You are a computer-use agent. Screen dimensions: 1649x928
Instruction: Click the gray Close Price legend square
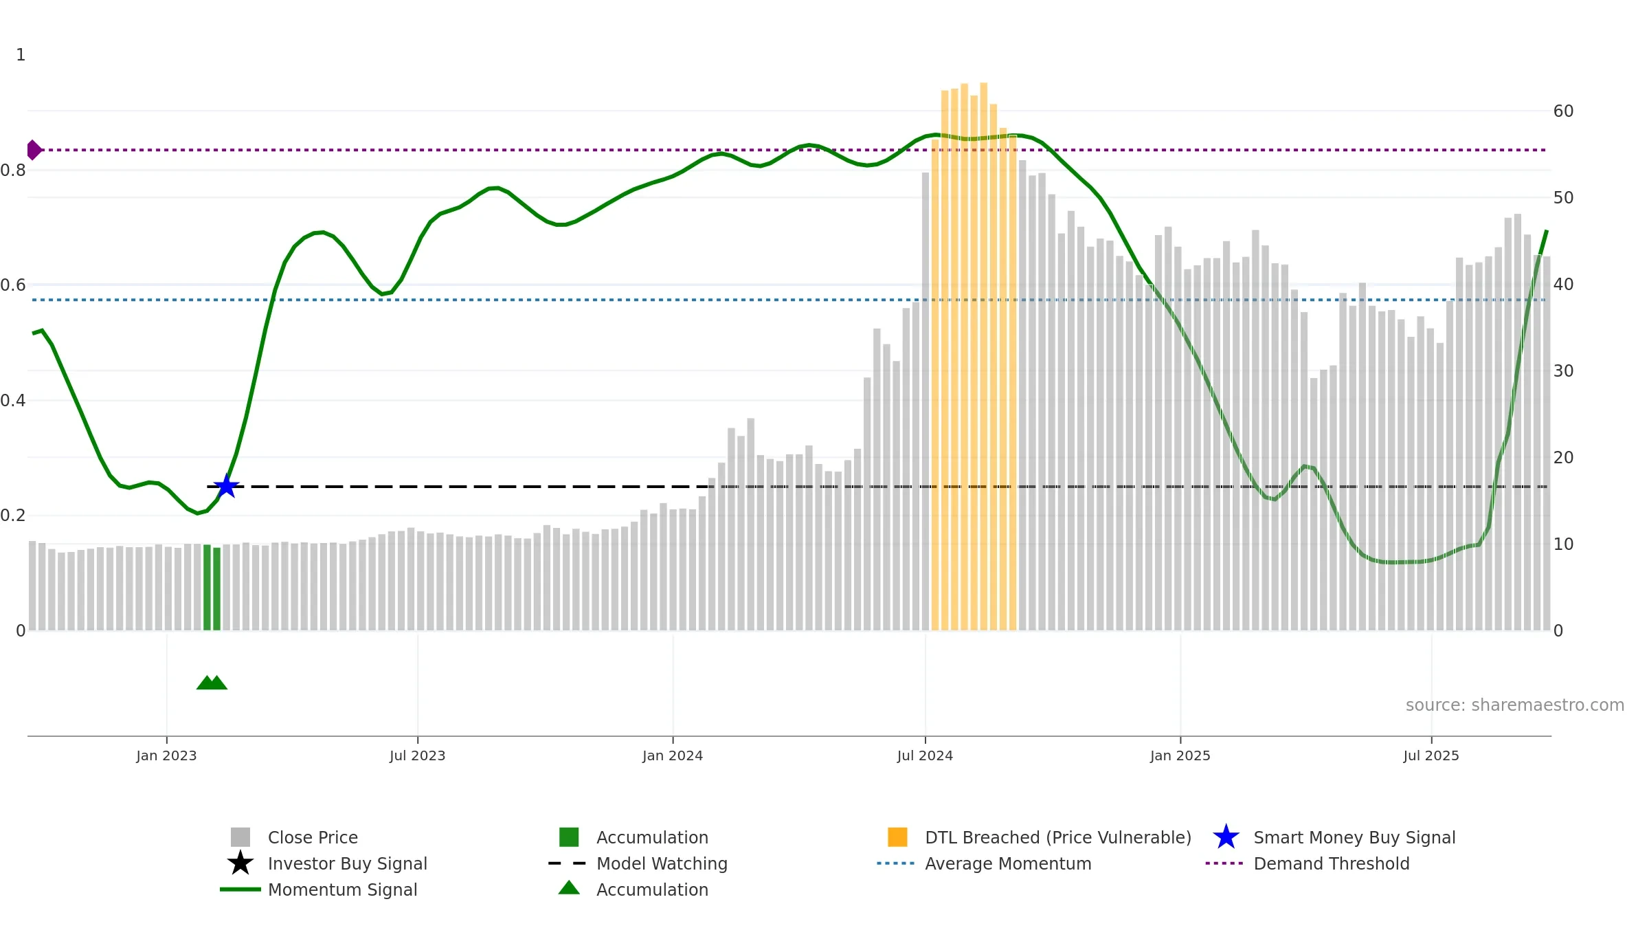240,837
